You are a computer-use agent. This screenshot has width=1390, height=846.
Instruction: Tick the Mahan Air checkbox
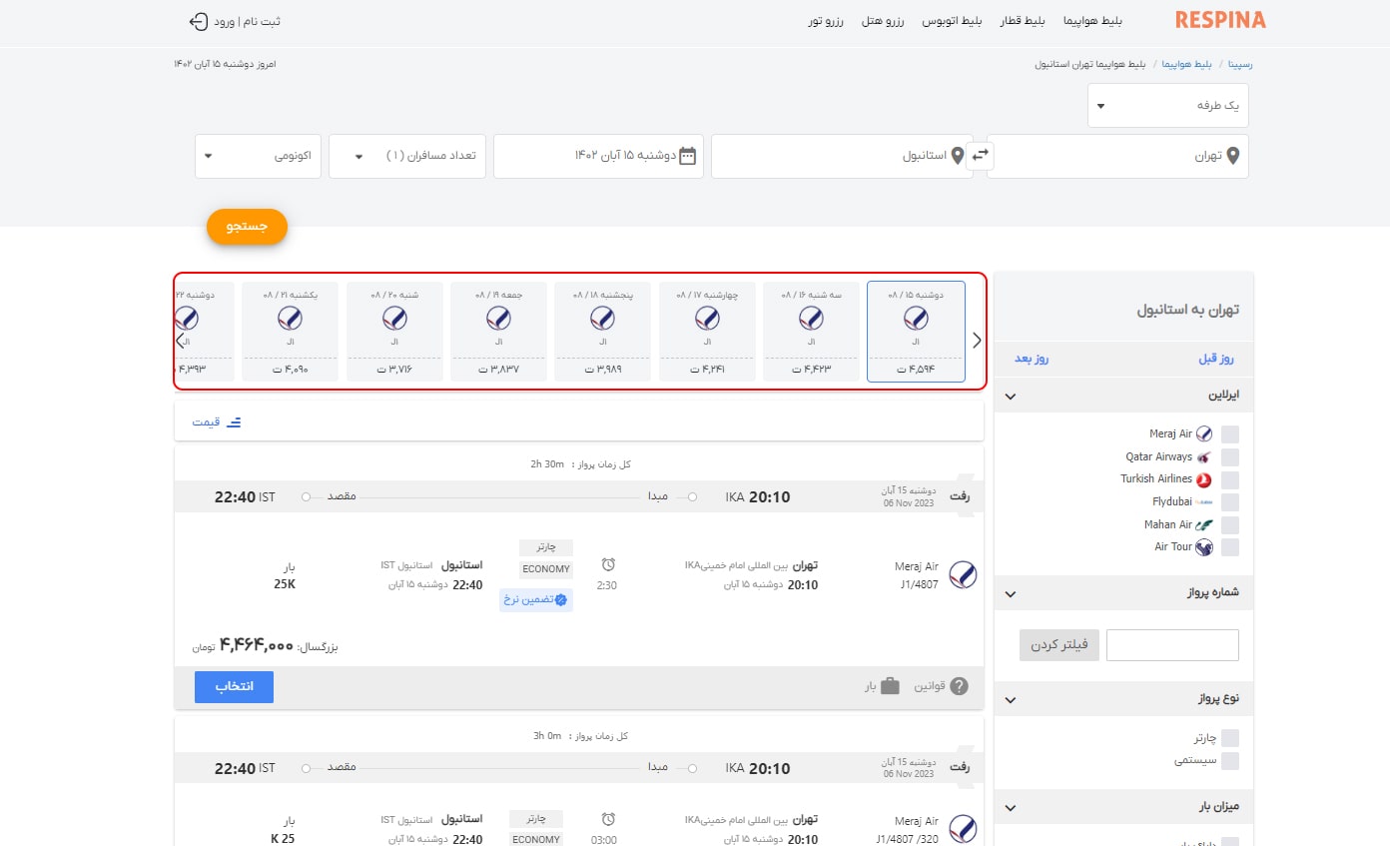click(x=1231, y=524)
